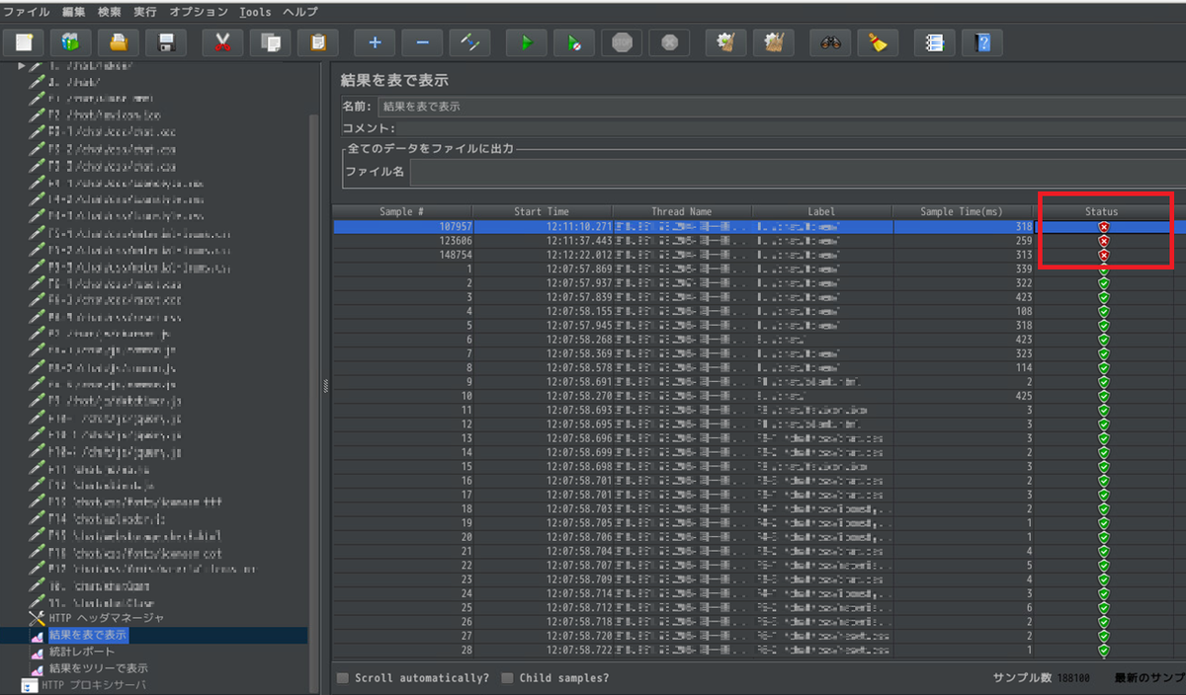
Task: Click red error status icon of sample 123606
Action: pos(1104,241)
